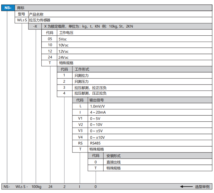Select work mode code 3
The image size is (214, 193).
pyautogui.click(x=64, y=88)
